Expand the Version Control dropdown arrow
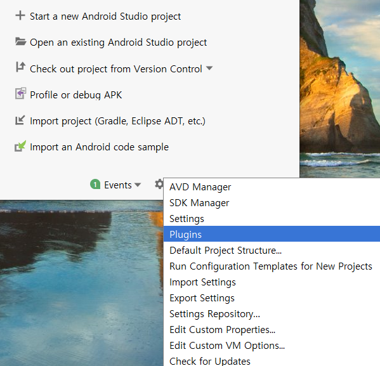Viewport: 380px width, 366px height. pos(209,69)
